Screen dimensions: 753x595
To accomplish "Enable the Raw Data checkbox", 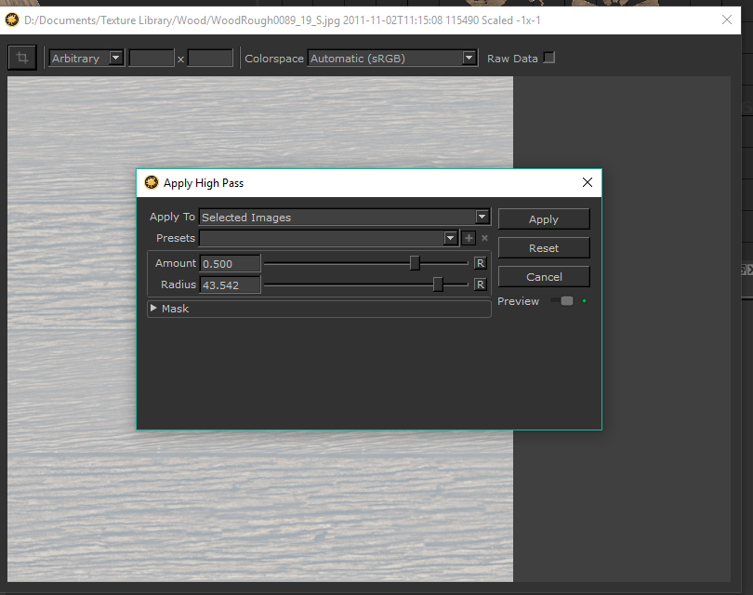I will tap(548, 58).
